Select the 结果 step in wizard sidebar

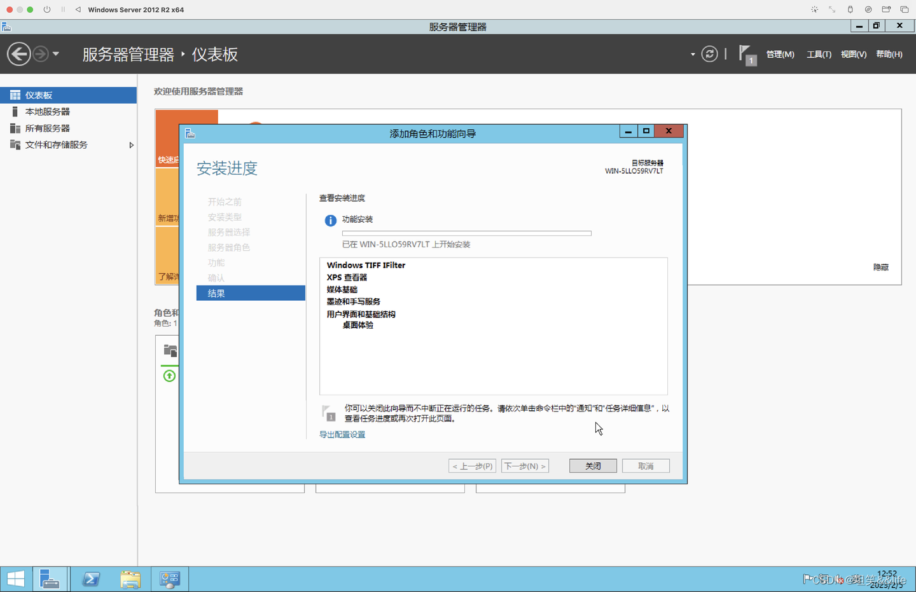251,293
